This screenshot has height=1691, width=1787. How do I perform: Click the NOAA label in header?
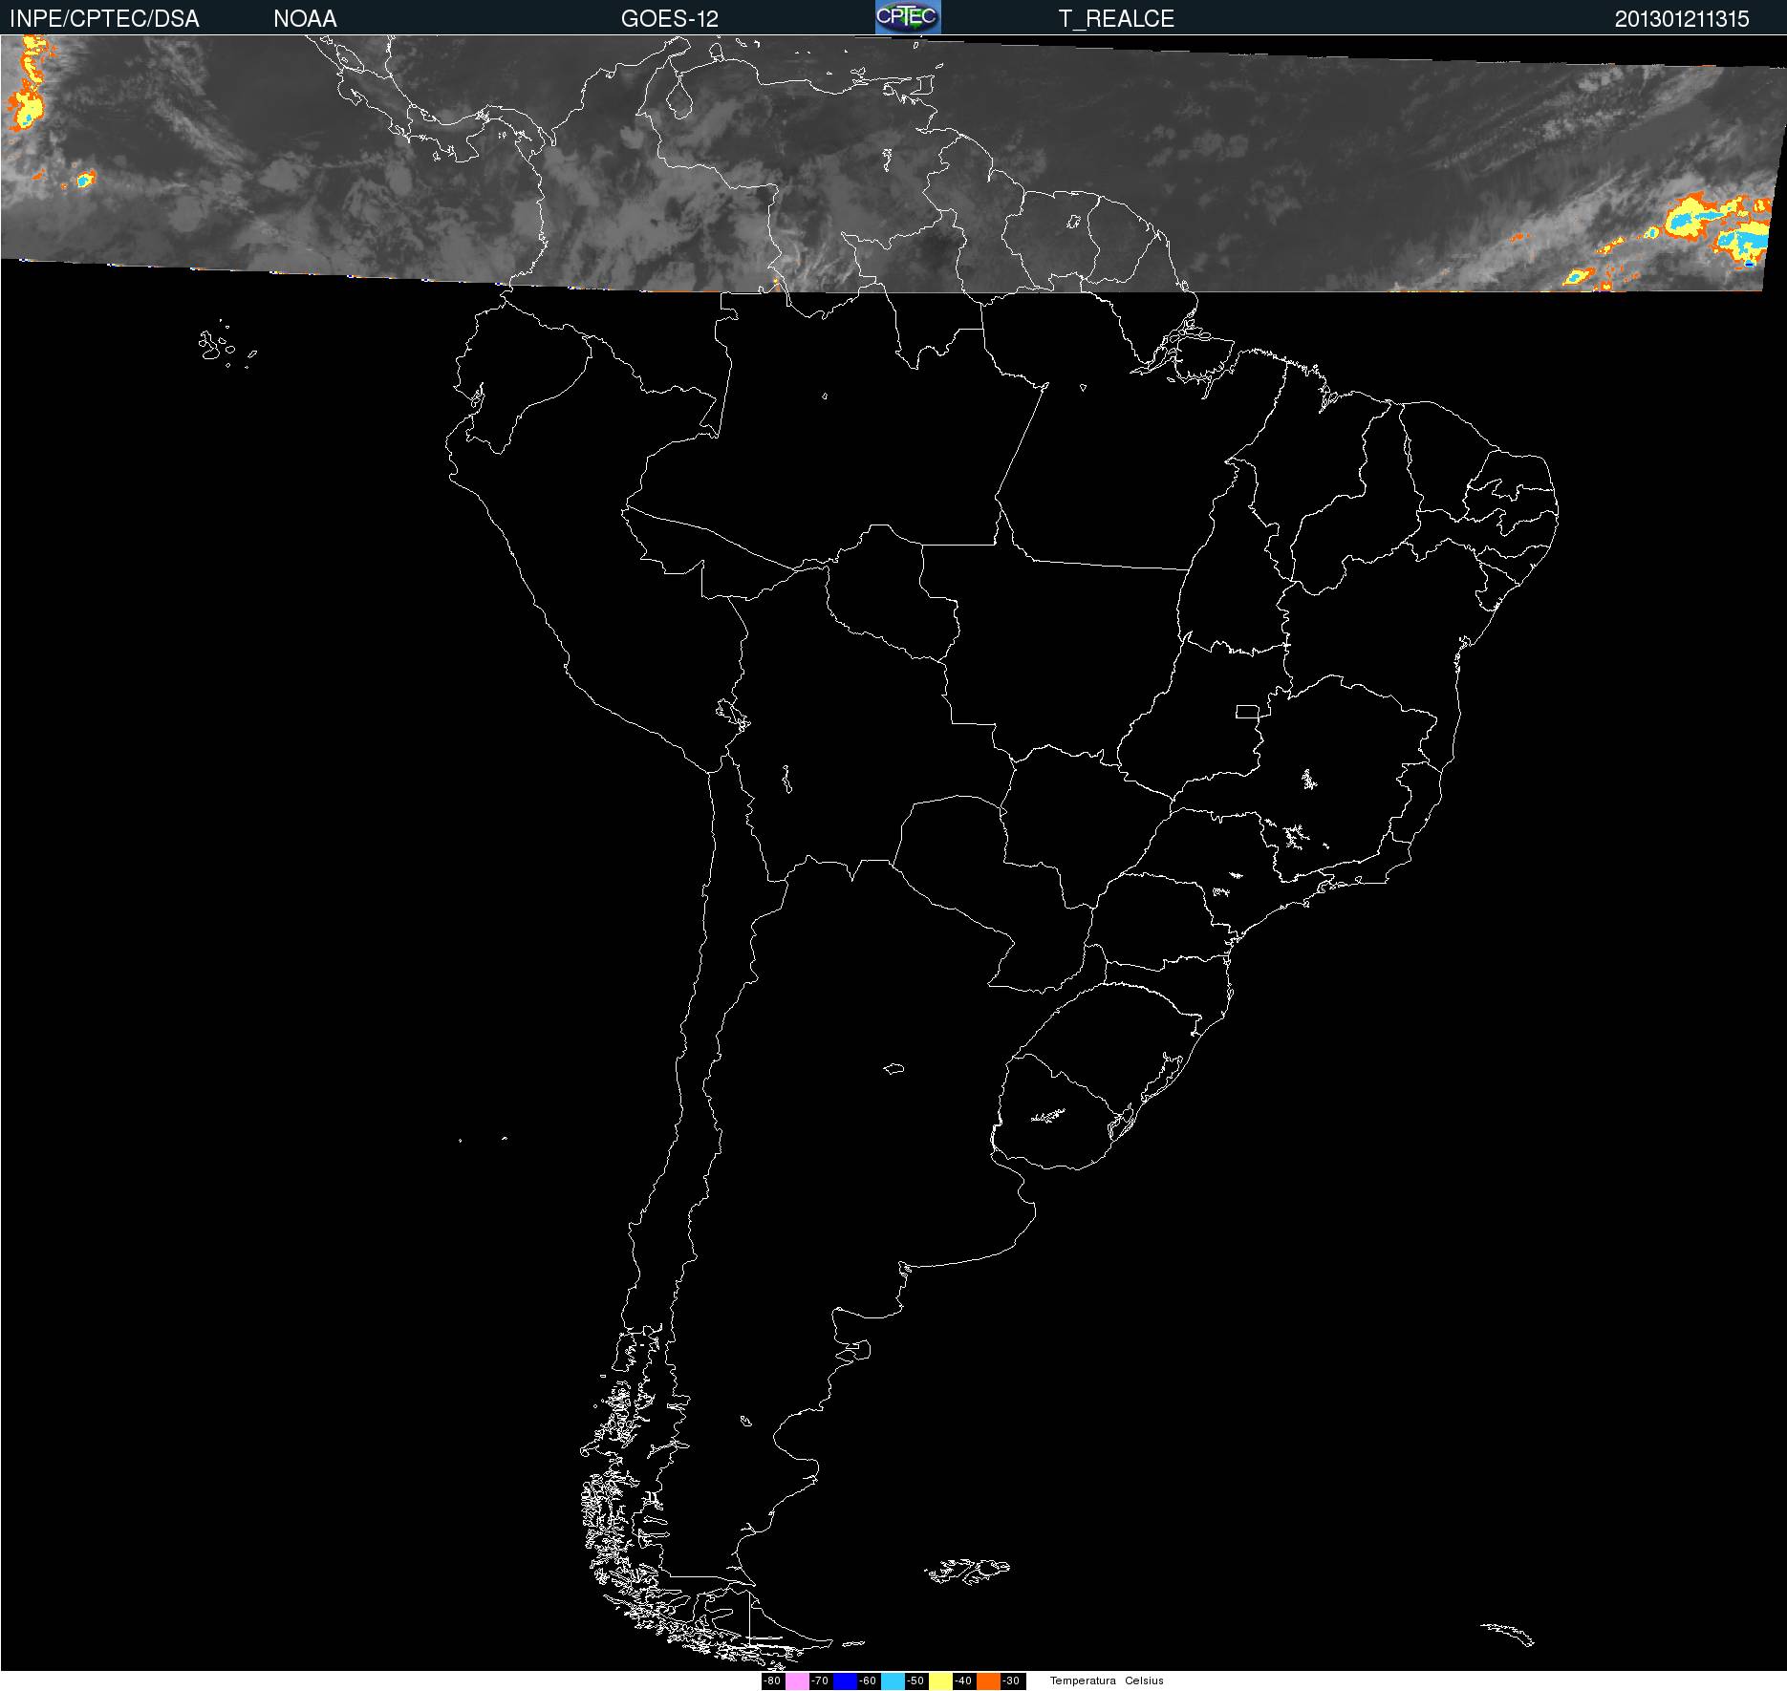[305, 18]
